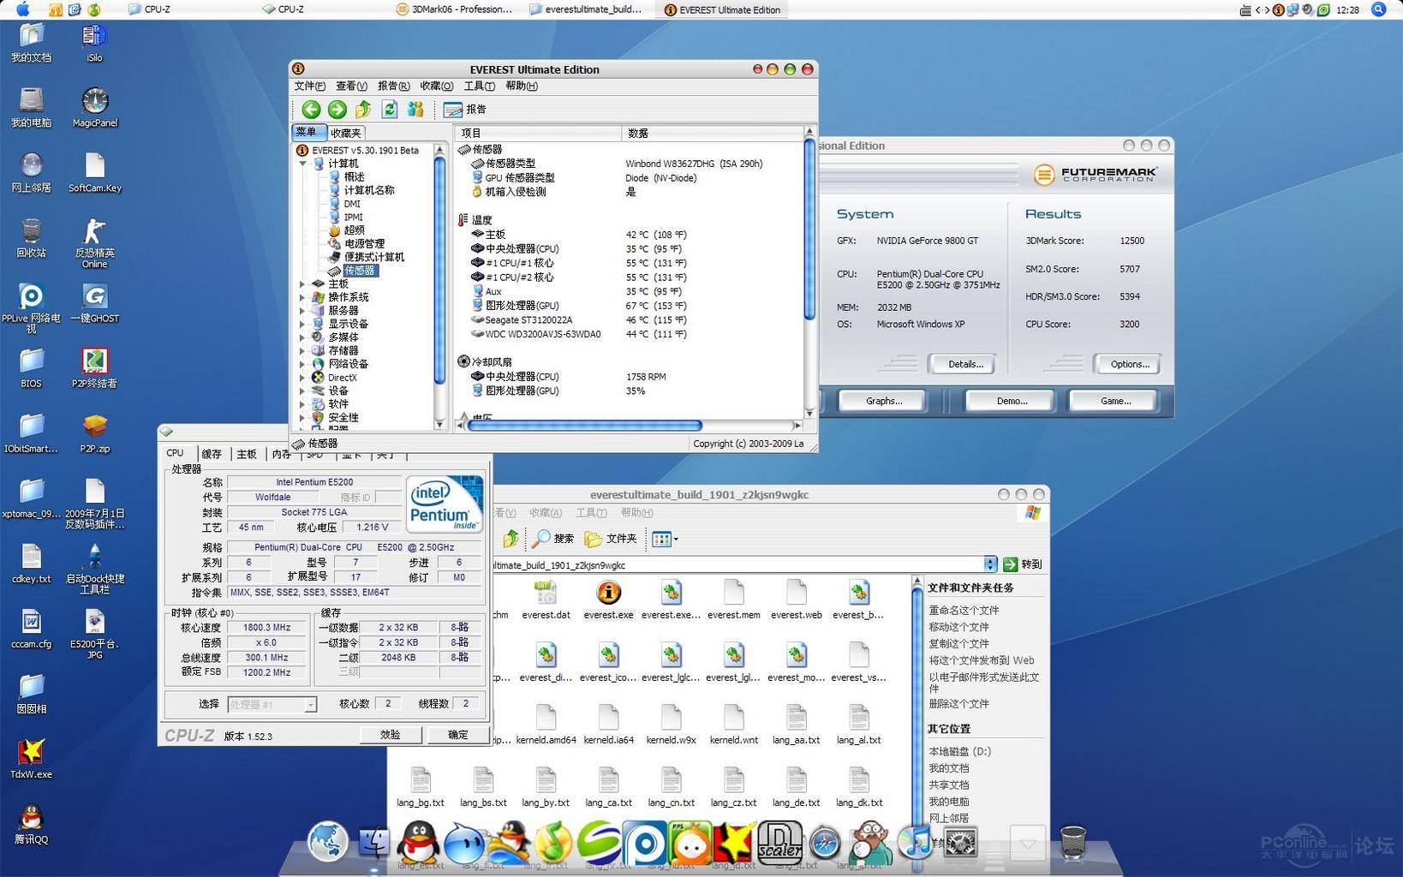
Task: Collapse the 计算机 tree node
Action: click(x=302, y=164)
